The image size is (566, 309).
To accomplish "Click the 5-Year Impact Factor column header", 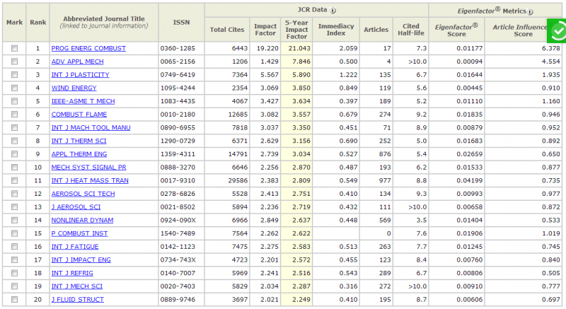I will (x=296, y=29).
